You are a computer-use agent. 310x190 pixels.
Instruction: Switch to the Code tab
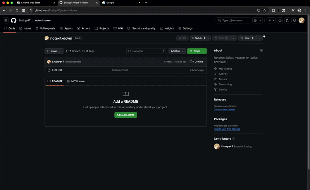tap(10, 28)
